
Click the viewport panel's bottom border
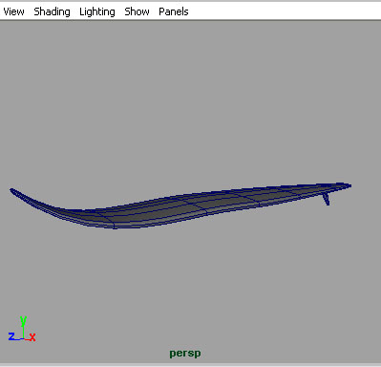tap(190, 364)
